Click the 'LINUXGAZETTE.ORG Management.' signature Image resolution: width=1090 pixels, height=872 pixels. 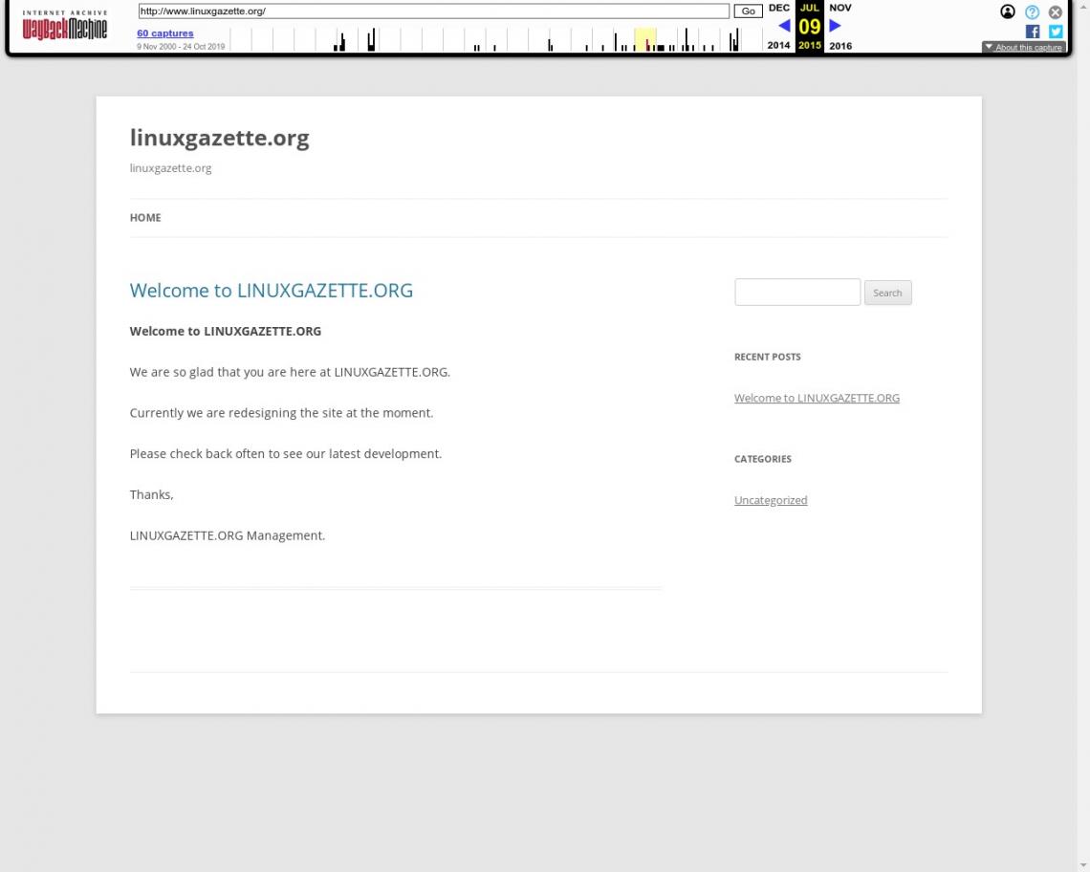tap(228, 535)
